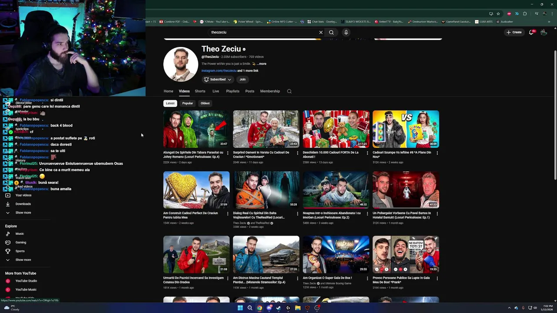Select the Popular sort chip
557x313 pixels.
(188, 103)
